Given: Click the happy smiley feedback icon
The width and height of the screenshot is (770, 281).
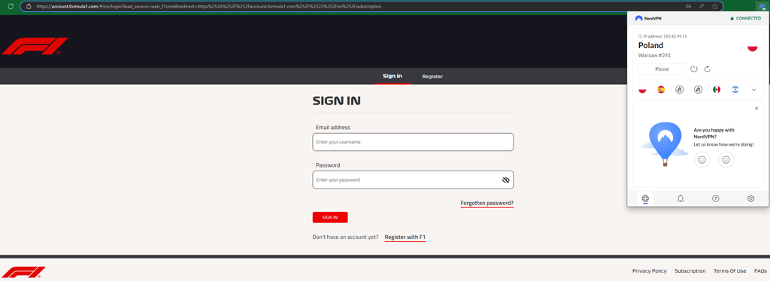Looking at the screenshot, I should 702,159.
